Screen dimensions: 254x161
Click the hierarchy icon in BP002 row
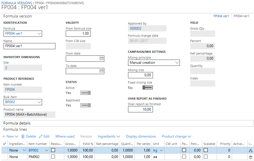251,150
